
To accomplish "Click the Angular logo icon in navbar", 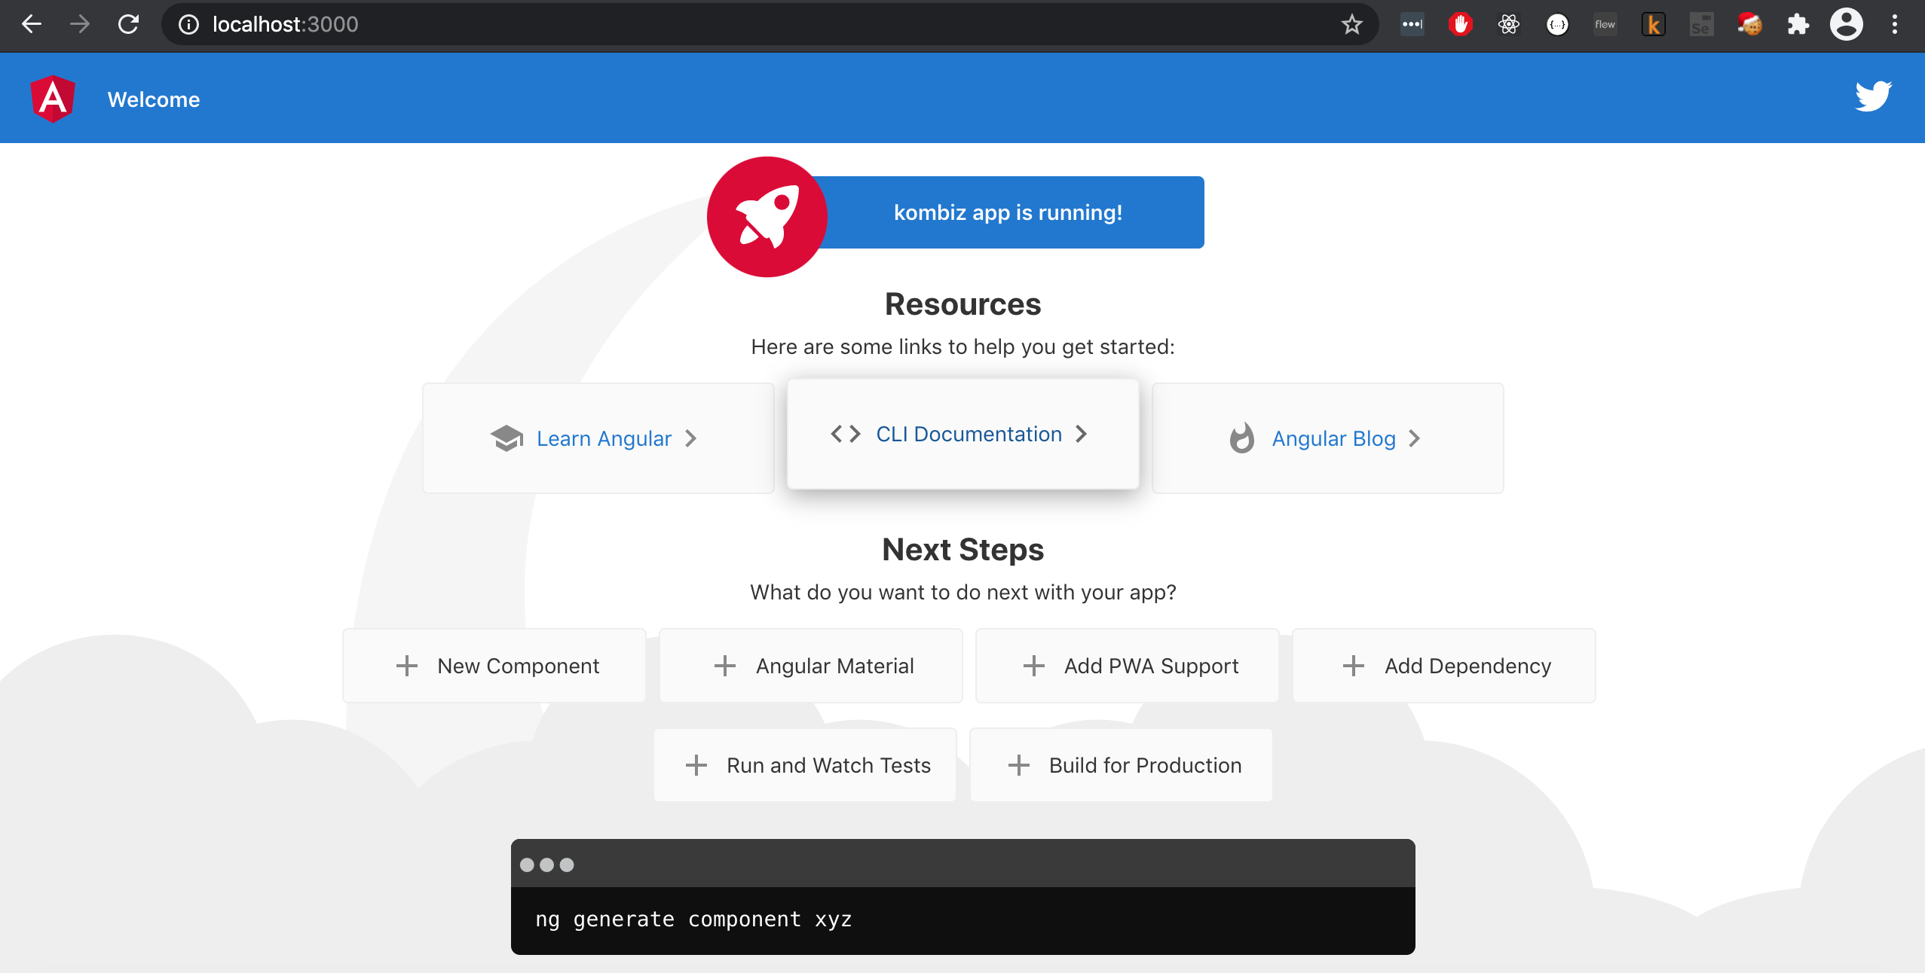I will [50, 98].
